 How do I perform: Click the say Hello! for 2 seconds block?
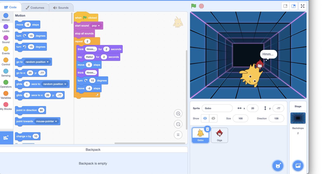pos(98,57)
